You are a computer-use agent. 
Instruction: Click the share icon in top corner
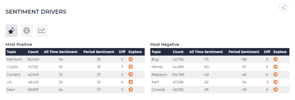point(283,8)
